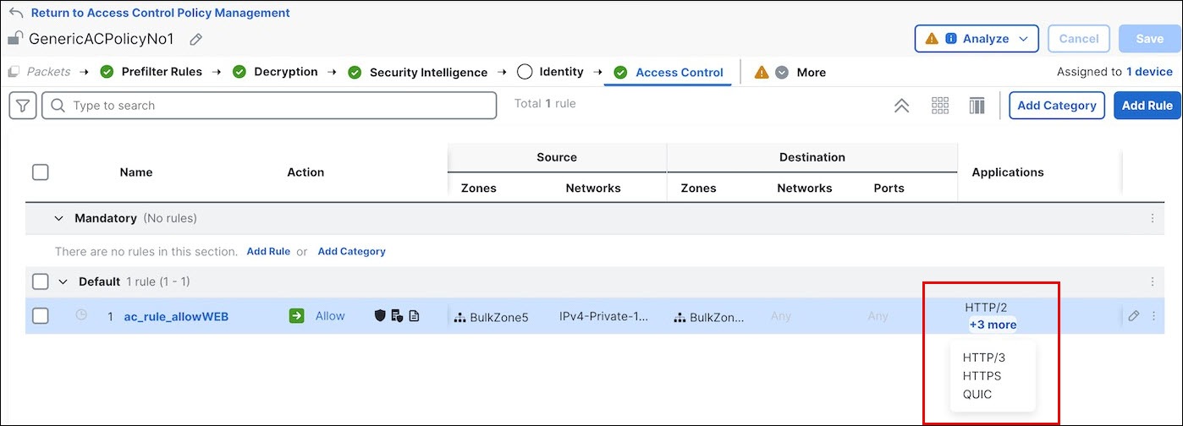Click the HTTP/2 application entry

(987, 309)
